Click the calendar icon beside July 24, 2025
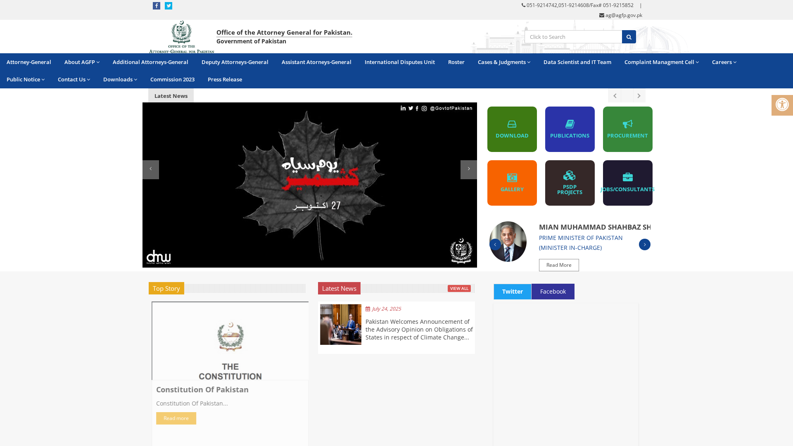Viewport: 793px width, 446px height. 368,309
